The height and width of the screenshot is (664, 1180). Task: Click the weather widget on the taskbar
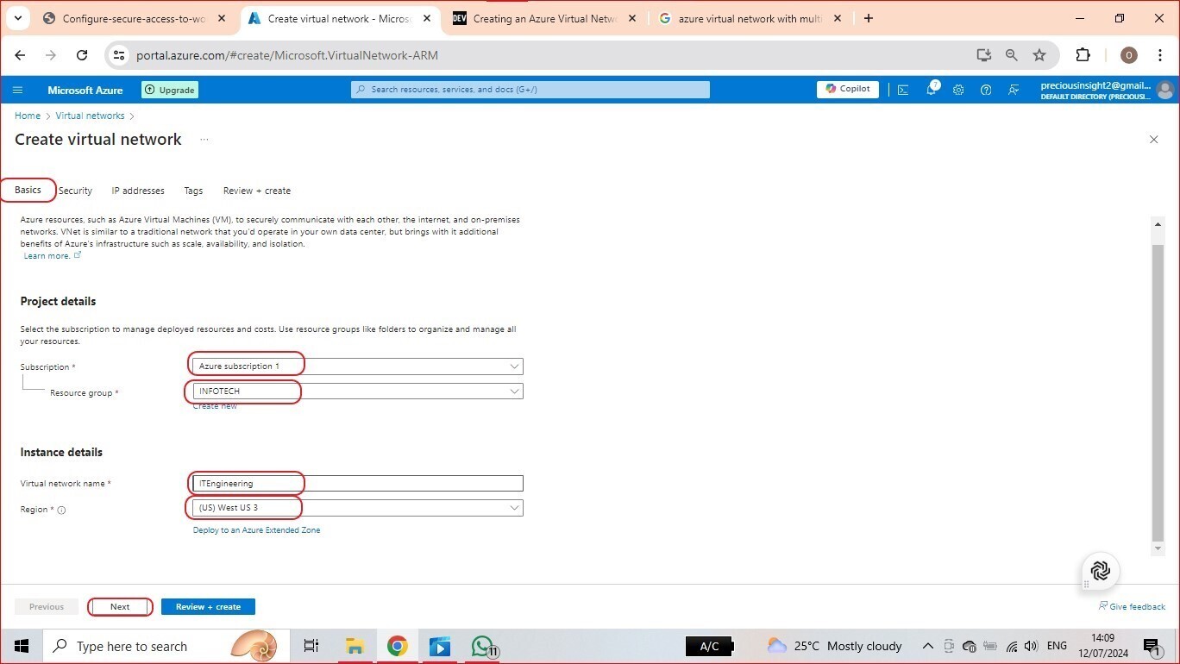pos(835,646)
